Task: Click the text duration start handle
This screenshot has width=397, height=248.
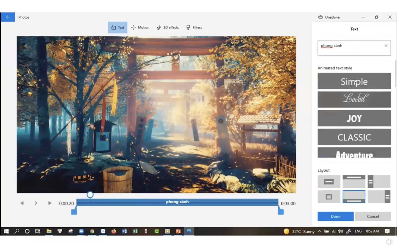Action: click(74, 211)
